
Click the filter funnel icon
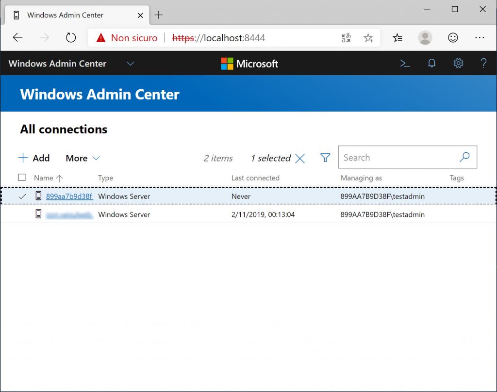325,158
